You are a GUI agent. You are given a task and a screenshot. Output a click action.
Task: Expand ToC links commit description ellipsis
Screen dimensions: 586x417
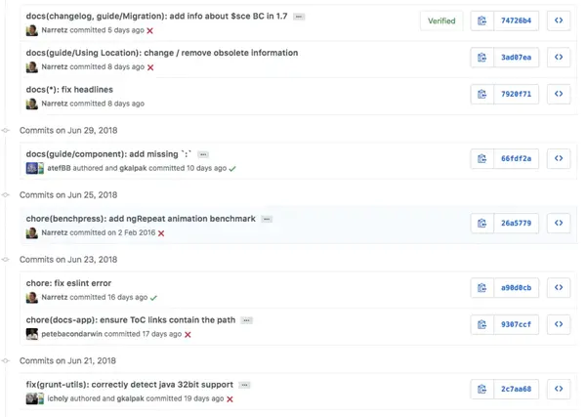click(247, 320)
